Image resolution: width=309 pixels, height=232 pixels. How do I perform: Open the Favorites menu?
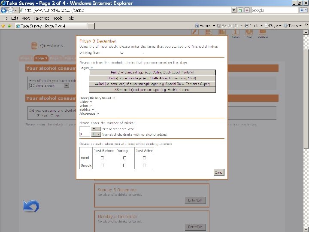(x=41, y=18)
